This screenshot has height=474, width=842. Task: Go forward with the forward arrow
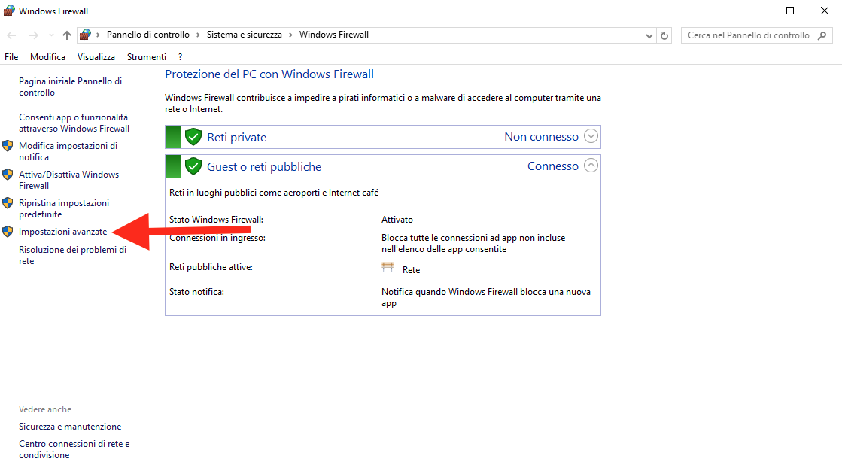tap(33, 35)
